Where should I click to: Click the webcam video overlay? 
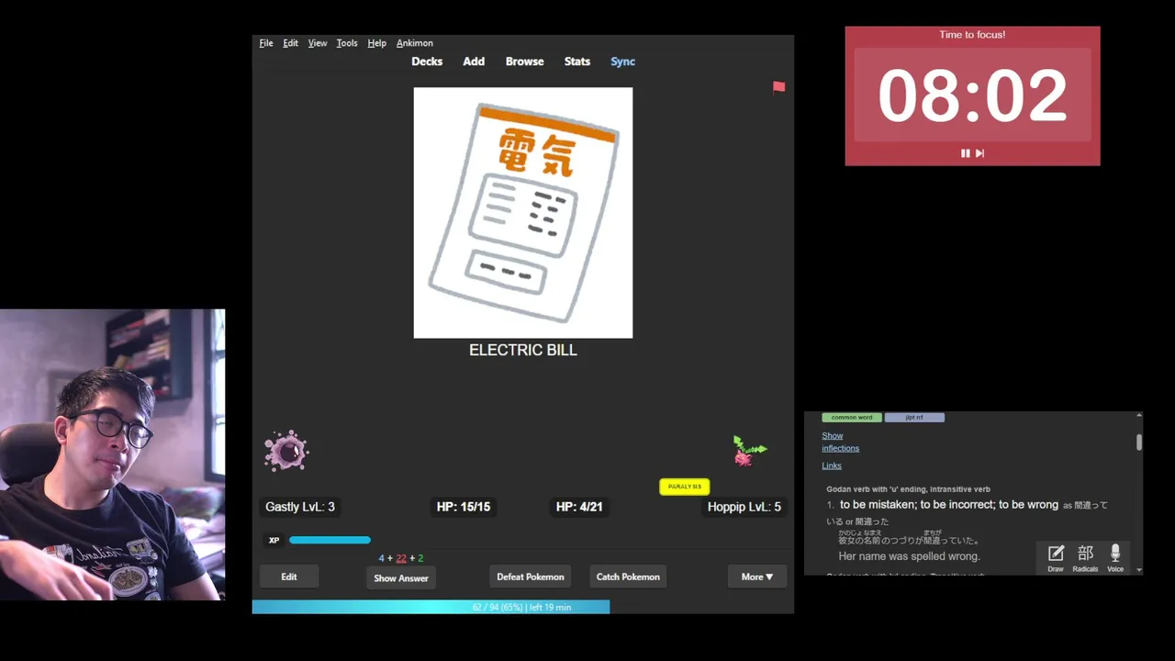tap(112, 454)
